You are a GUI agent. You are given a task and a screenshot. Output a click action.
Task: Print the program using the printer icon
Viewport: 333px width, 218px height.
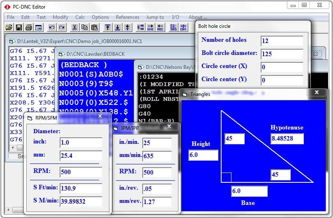(29, 27)
